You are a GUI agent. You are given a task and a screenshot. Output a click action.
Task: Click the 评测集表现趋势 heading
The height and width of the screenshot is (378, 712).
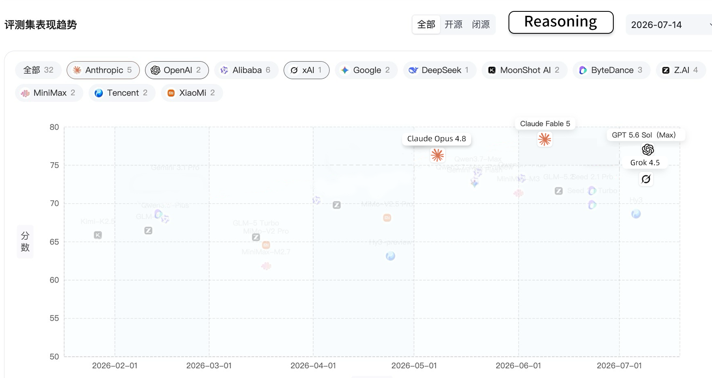[x=41, y=25]
